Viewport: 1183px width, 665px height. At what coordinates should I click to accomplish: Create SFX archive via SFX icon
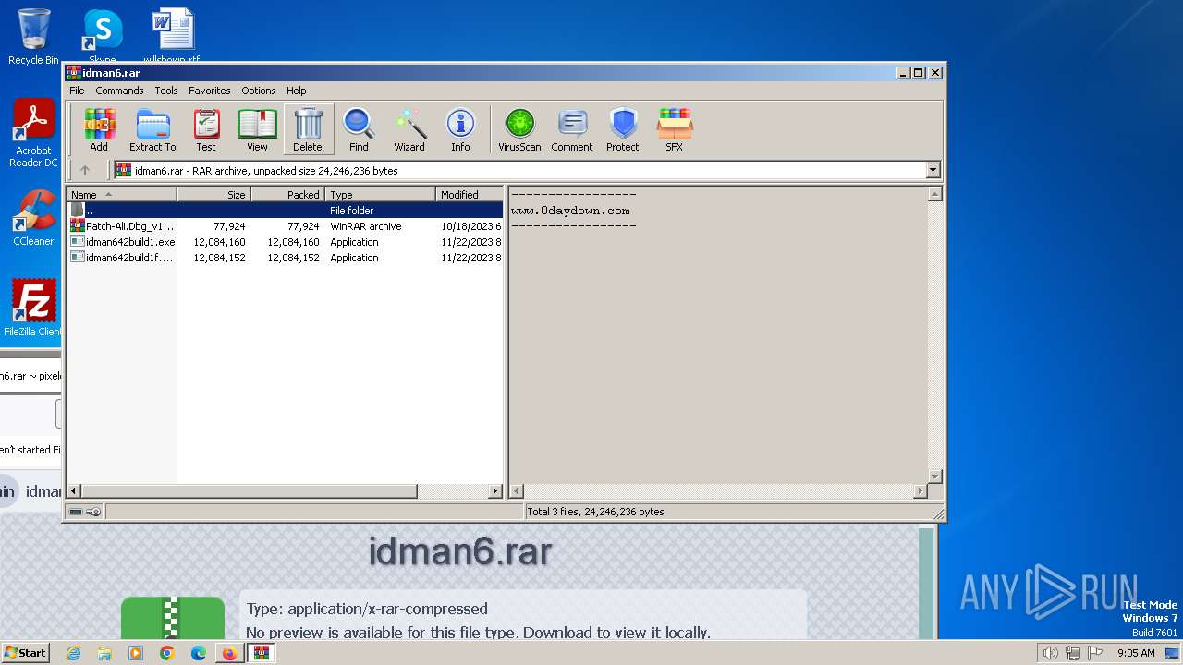coord(675,129)
